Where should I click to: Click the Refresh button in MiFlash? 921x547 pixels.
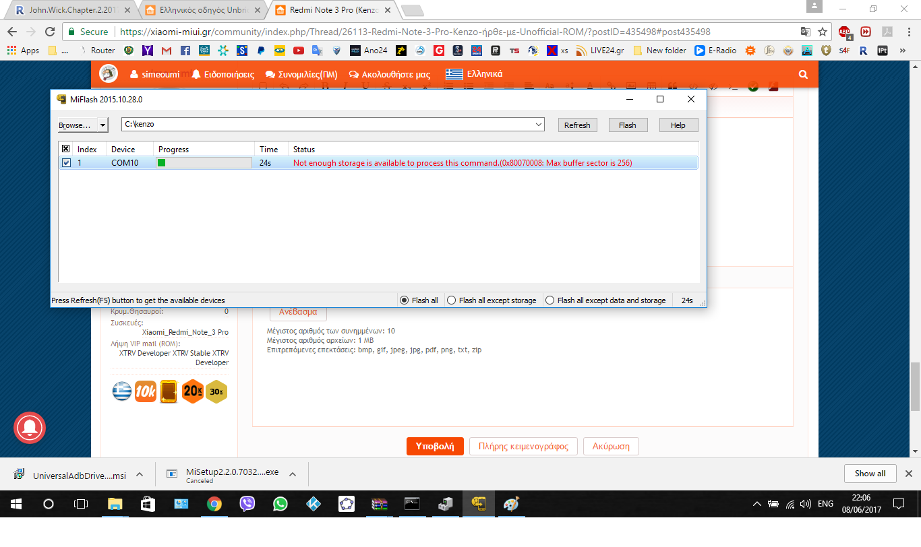(x=577, y=125)
